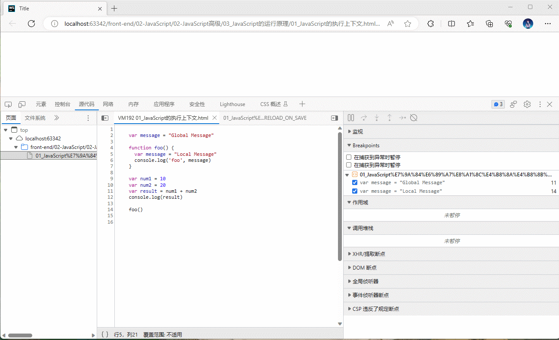Screen dimensions: 559x340
Task: Uncheck the "Global Message" breakpoint checkbox
Action: tap(355, 183)
